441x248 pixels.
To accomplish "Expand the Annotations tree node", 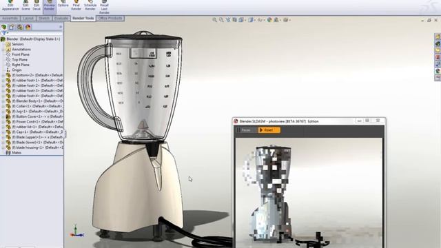I will click(x=3, y=50).
